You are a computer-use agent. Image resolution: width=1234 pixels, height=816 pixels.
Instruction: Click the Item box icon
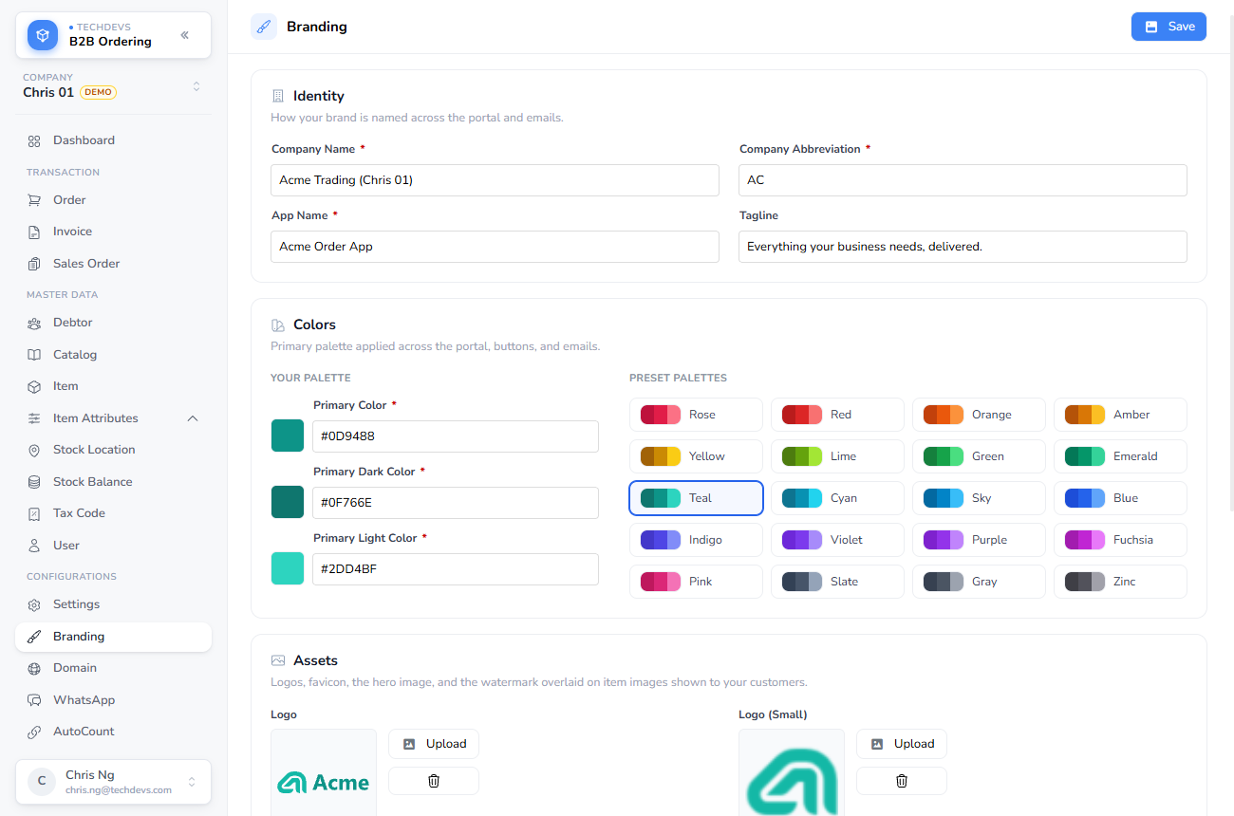coord(34,386)
